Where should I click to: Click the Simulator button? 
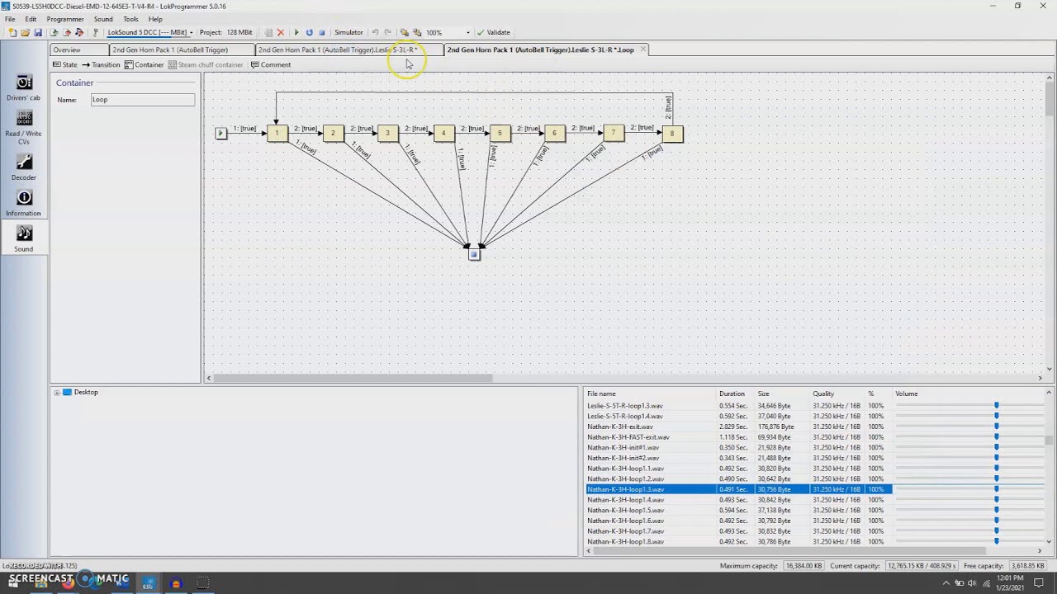coord(348,32)
